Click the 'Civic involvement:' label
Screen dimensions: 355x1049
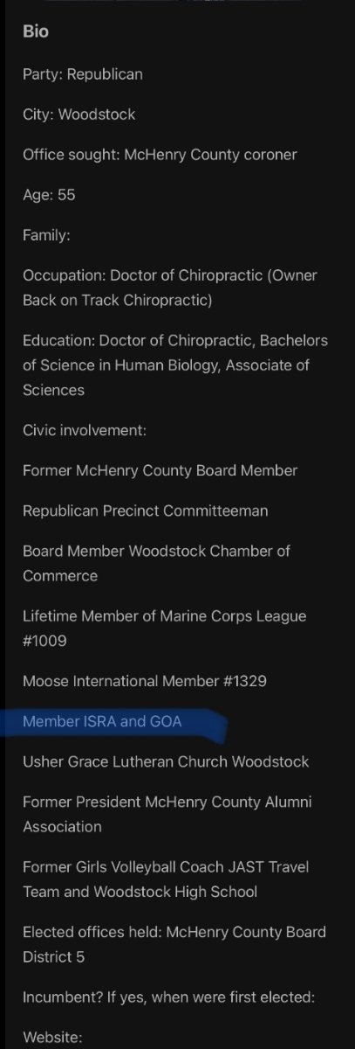[x=85, y=430]
